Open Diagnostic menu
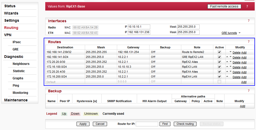This screenshot has width=256, height=130. (x=14, y=57)
